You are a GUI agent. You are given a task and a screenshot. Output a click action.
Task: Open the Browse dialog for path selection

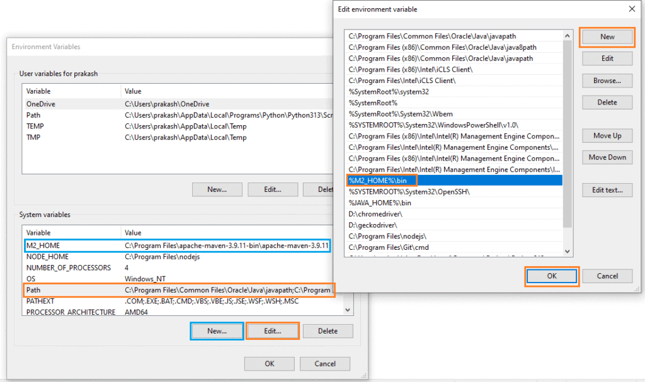tap(607, 81)
